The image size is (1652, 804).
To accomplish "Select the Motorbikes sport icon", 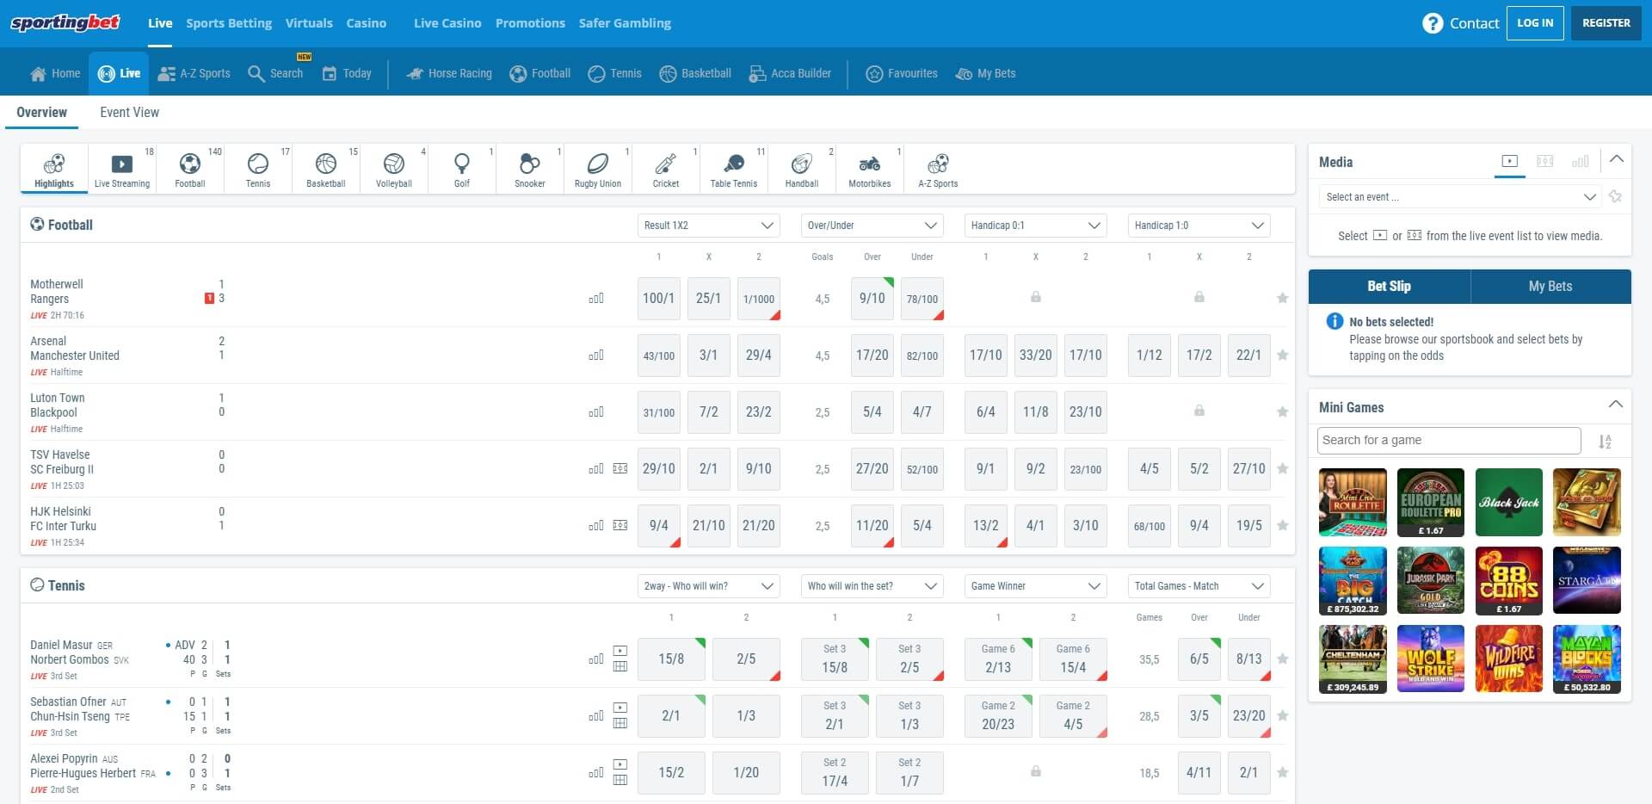I will pos(869,169).
